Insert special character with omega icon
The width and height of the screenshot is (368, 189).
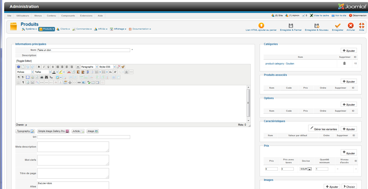tap(127, 72)
